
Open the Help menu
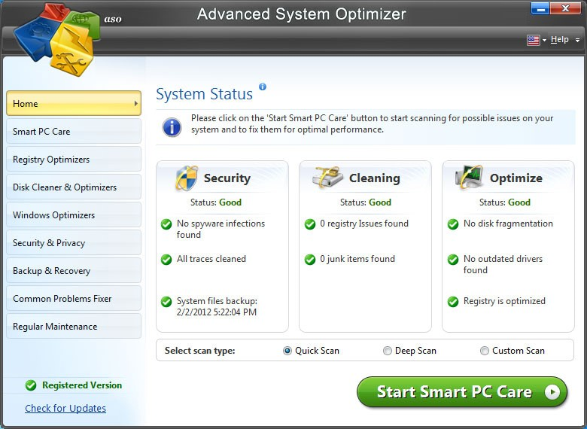point(560,39)
